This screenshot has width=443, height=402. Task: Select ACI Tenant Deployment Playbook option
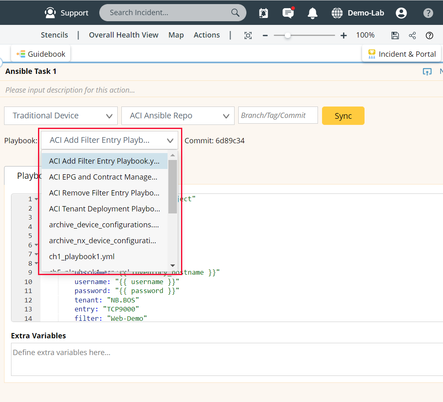tap(104, 209)
